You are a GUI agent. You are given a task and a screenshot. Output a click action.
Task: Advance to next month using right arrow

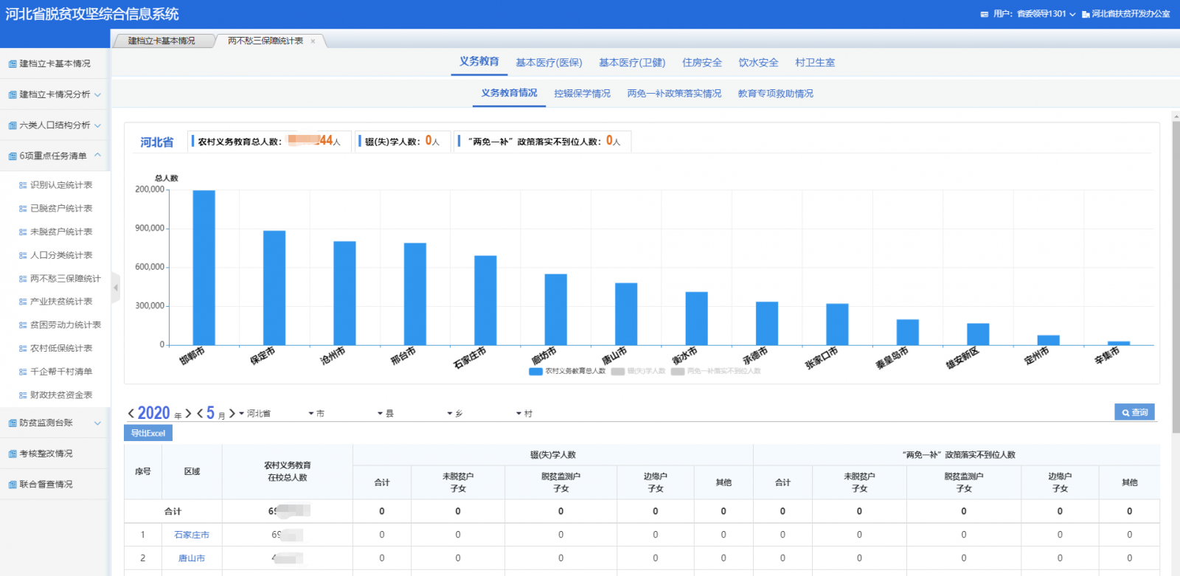coord(232,414)
